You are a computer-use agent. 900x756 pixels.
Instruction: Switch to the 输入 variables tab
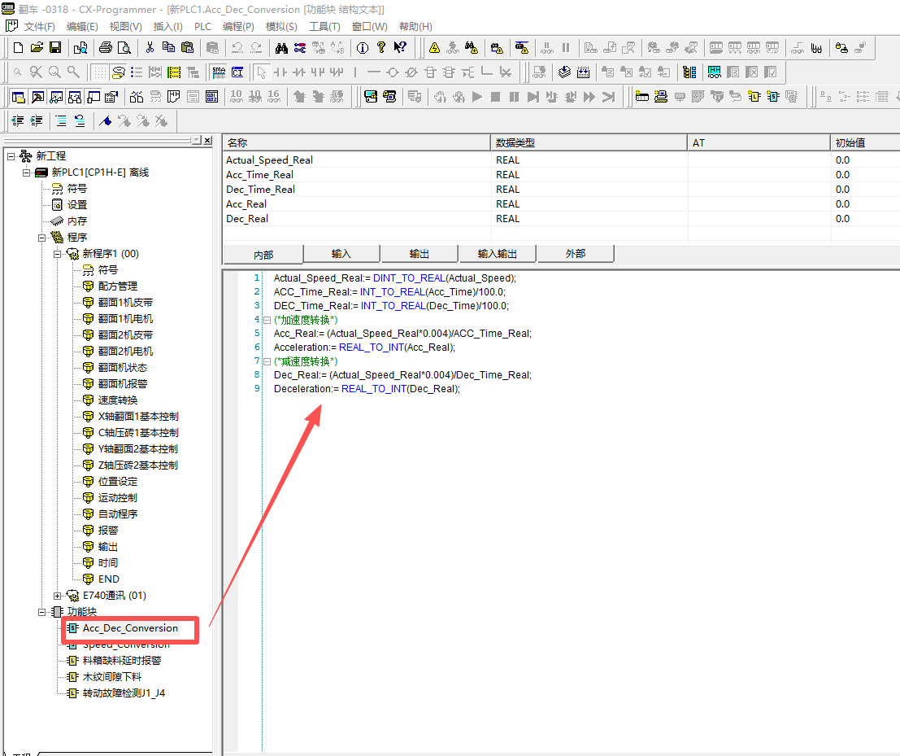[x=341, y=254]
